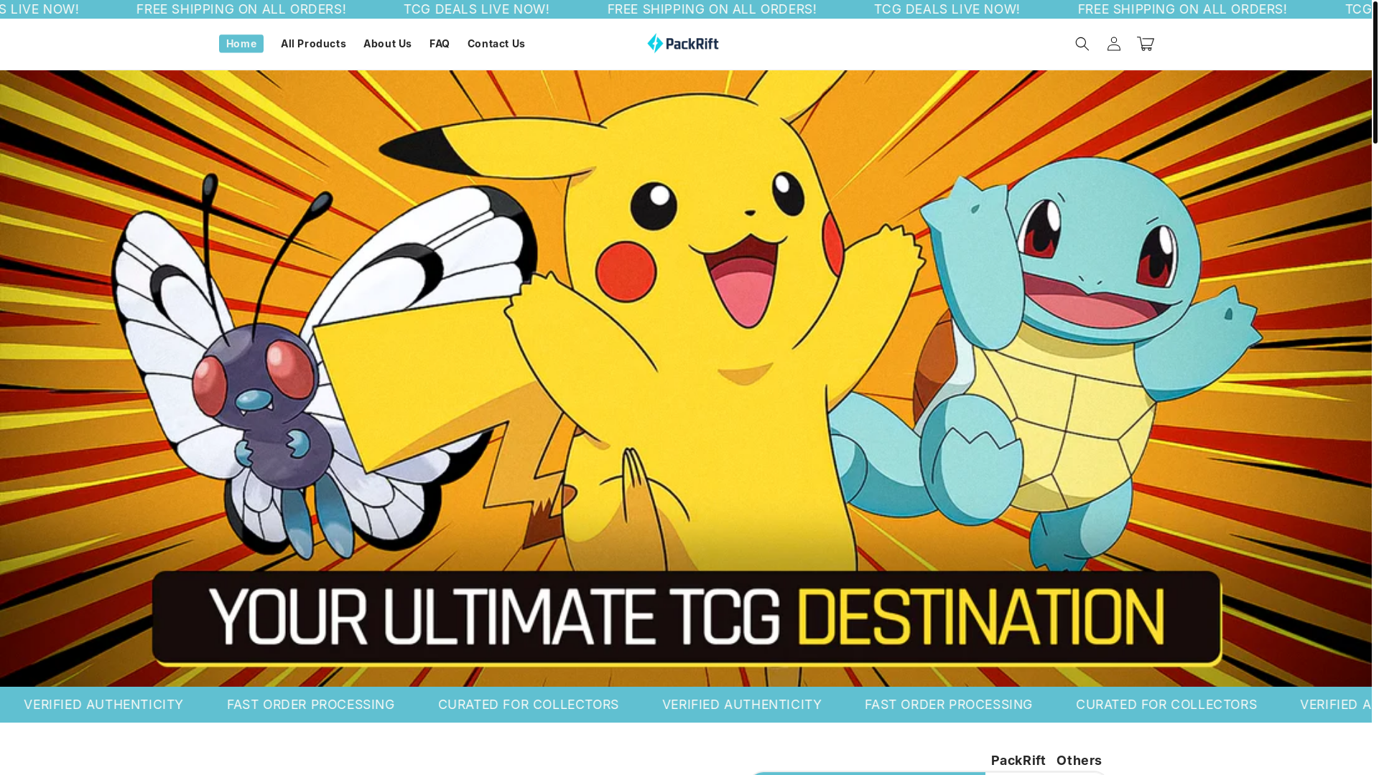Open the About Us page
This screenshot has width=1379, height=775.
coord(387,44)
